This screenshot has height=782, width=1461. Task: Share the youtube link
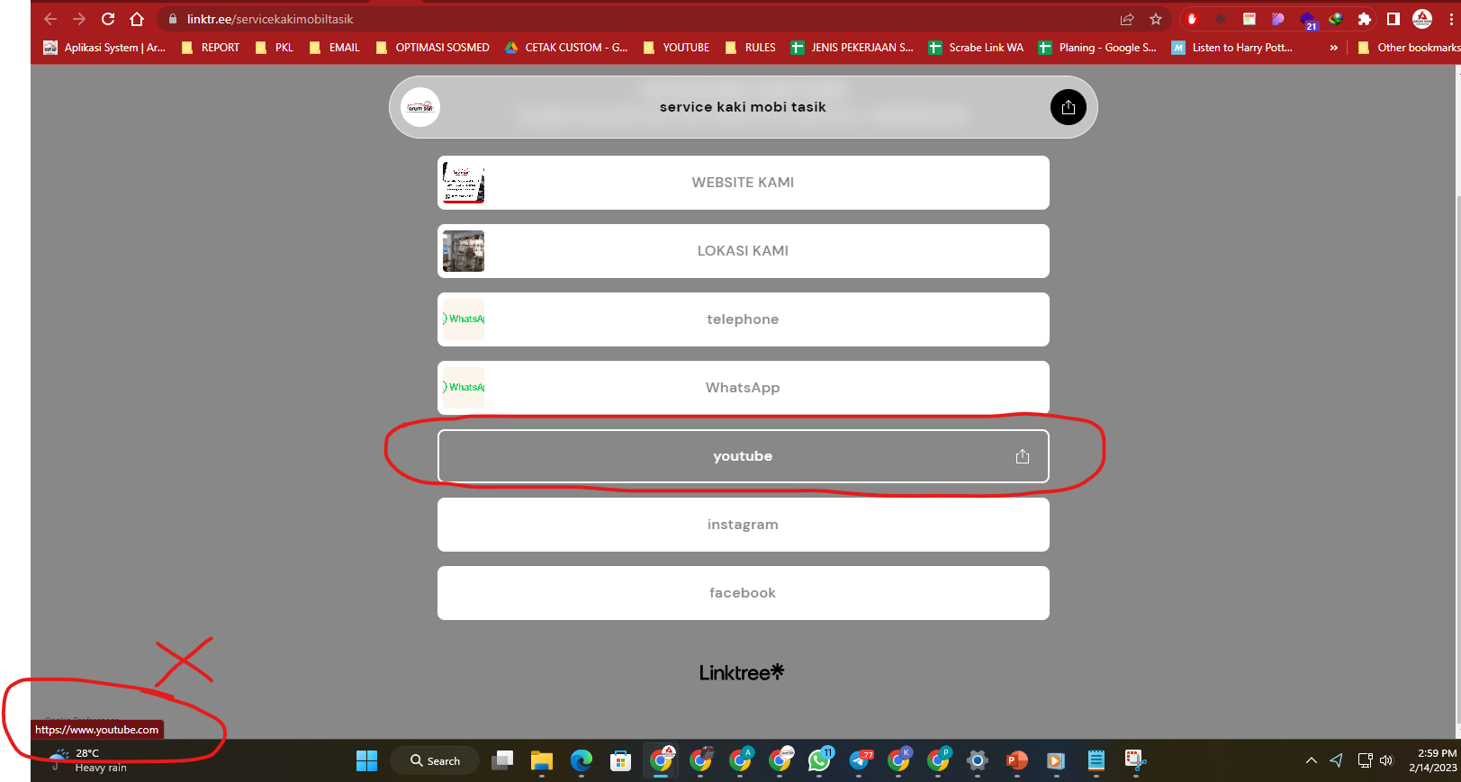(1023, 456)
